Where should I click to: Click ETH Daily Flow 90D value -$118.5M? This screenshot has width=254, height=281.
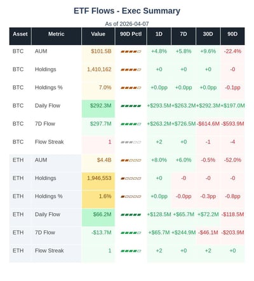pyautogui.click(x=232, y=214)
